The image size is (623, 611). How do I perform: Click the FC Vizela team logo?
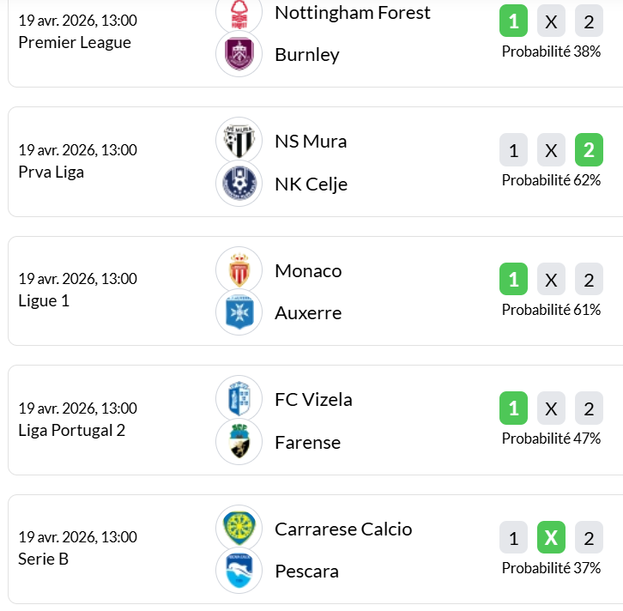(x=239, y=399)
